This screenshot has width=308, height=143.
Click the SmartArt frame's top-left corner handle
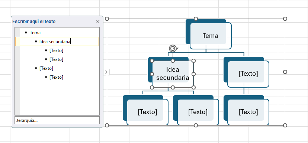point(107,19)
